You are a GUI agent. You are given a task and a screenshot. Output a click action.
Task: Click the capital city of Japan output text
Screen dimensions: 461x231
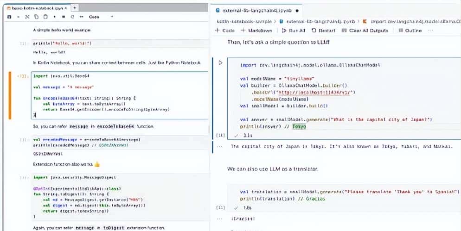pyautogui.click(x=342, y=146)
